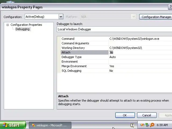Click the empty Command Arguments value field
The width and height of the screenshot is (172, 129).
(x=140, y=43)
